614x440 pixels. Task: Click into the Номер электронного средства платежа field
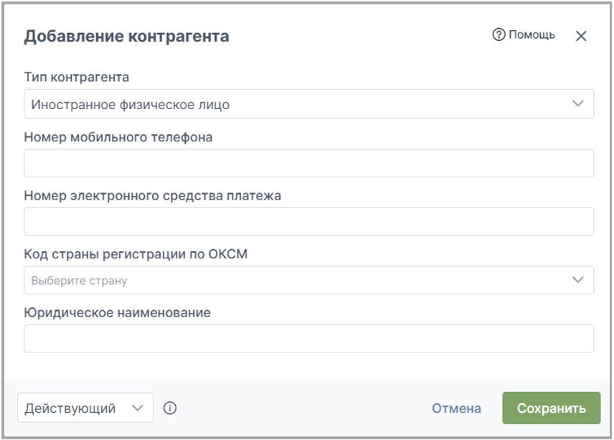point(308,222)
